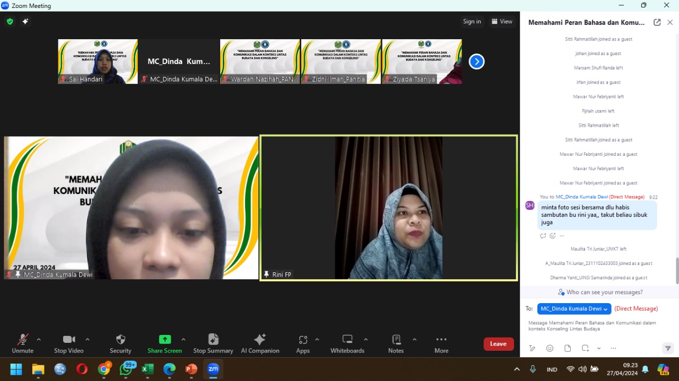Viewport: 679px width, 381px height.
Task: Unmute the microphone in Zoom toolbar
Action: pos(22,343)
